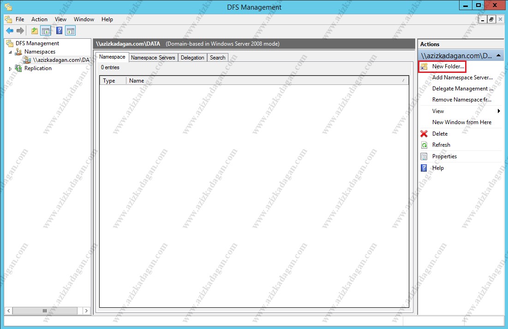The image size is (508, 329).
Task: Open the Action menu
Action: tap(39, 19)
